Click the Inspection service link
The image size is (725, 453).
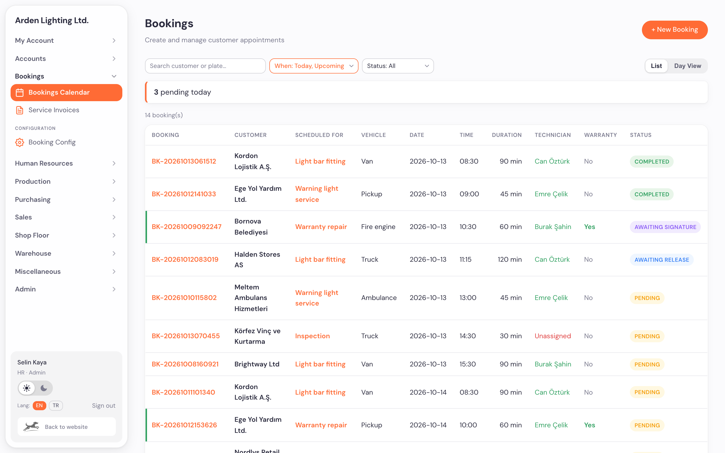(312, 336)
